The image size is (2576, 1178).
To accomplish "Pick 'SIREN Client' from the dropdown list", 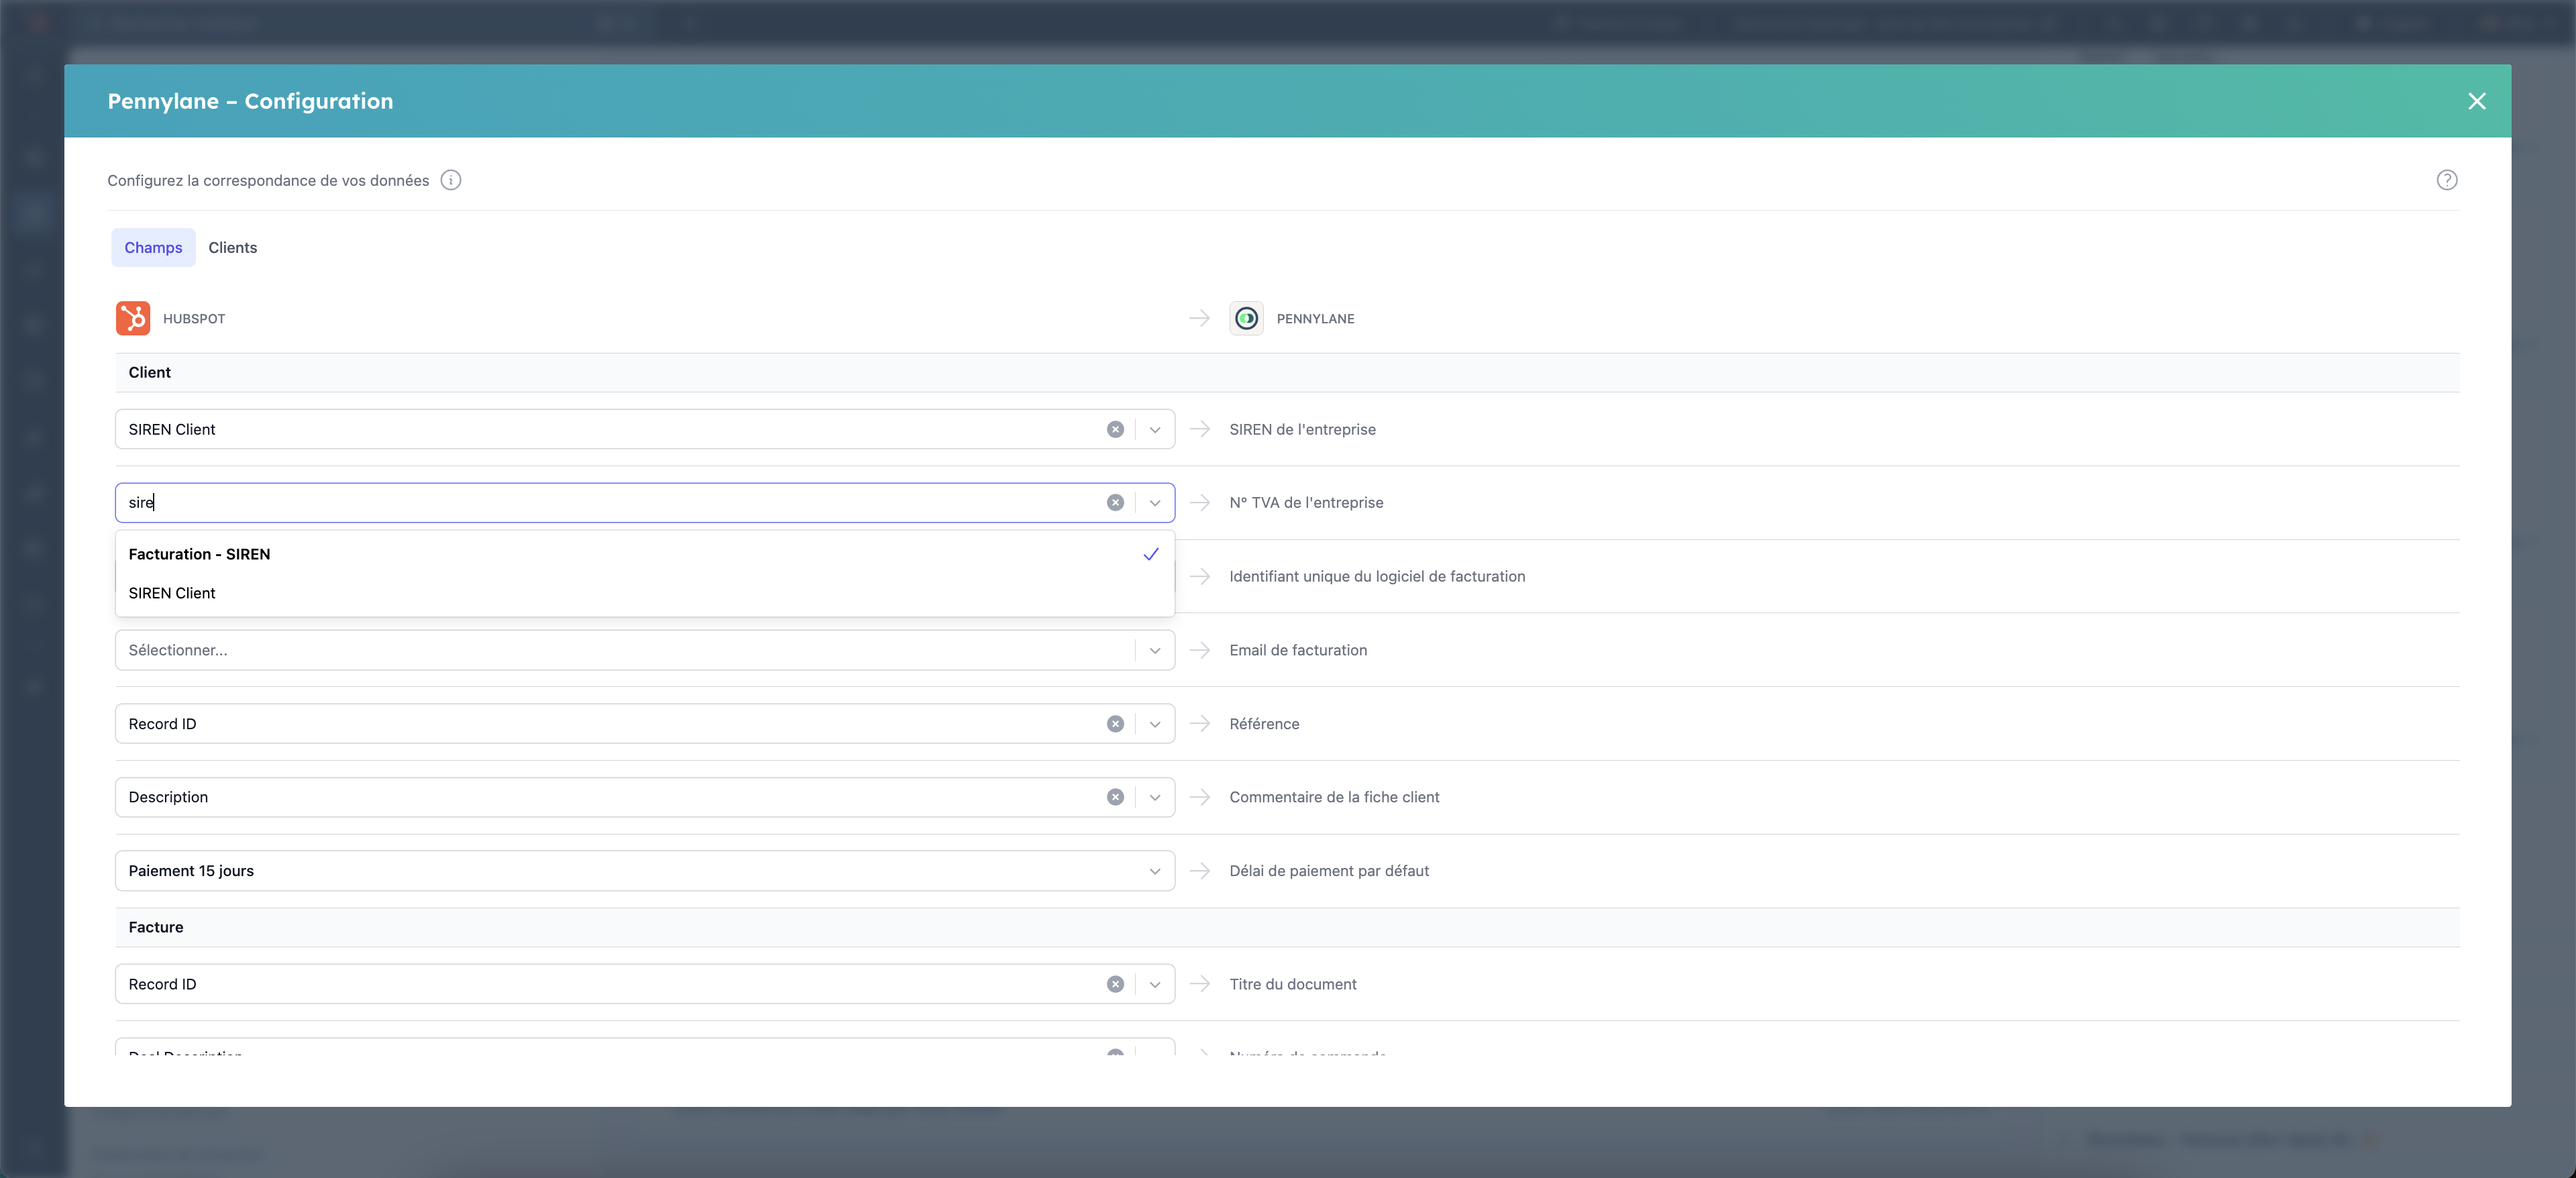I will [x=172, y=593].
